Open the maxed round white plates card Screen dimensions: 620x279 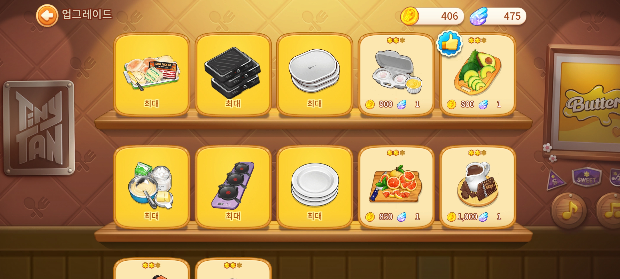[x=315, y=187]
